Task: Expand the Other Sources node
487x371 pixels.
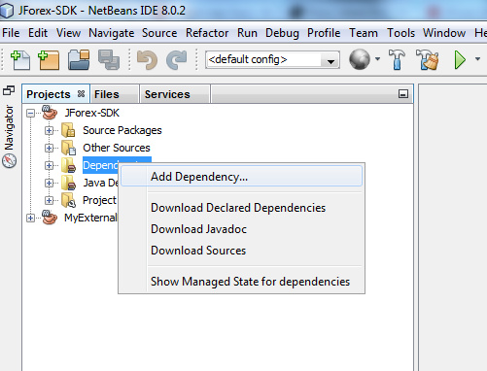Action: [49, 148]
